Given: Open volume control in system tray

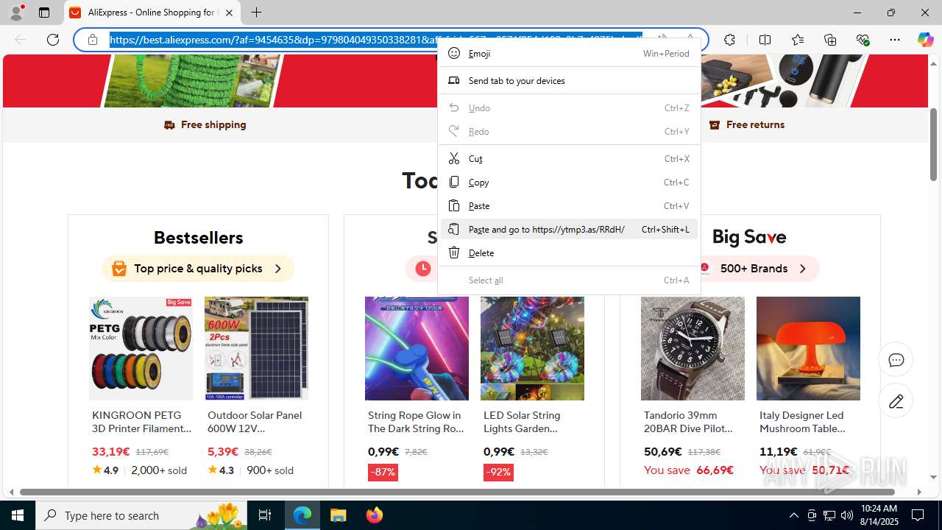Looking at the screenshot, I should (x=846, y=515).
